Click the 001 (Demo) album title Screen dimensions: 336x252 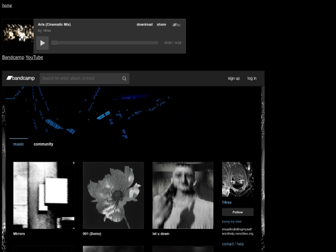click(92, 234)
